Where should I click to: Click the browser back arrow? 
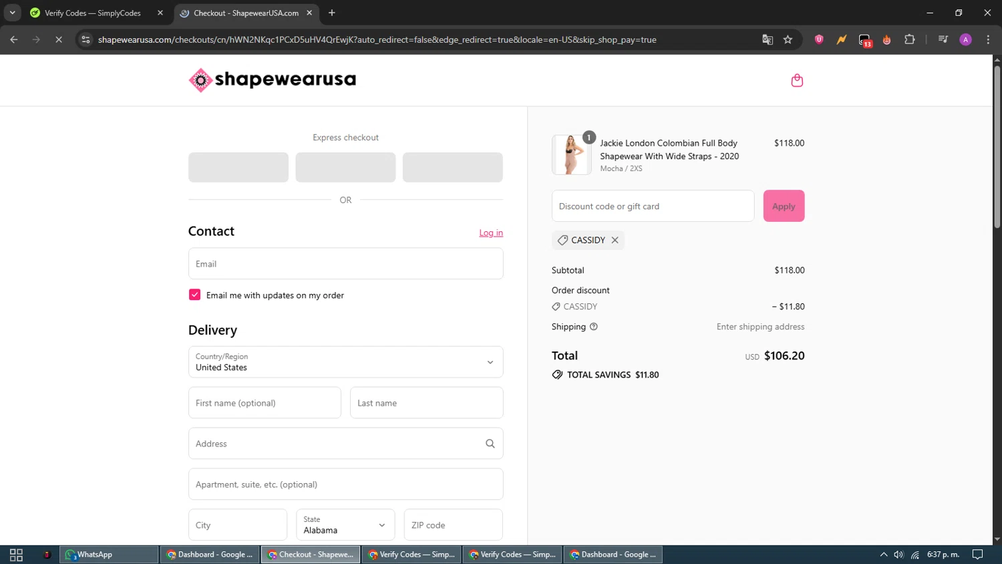(14, 39)
